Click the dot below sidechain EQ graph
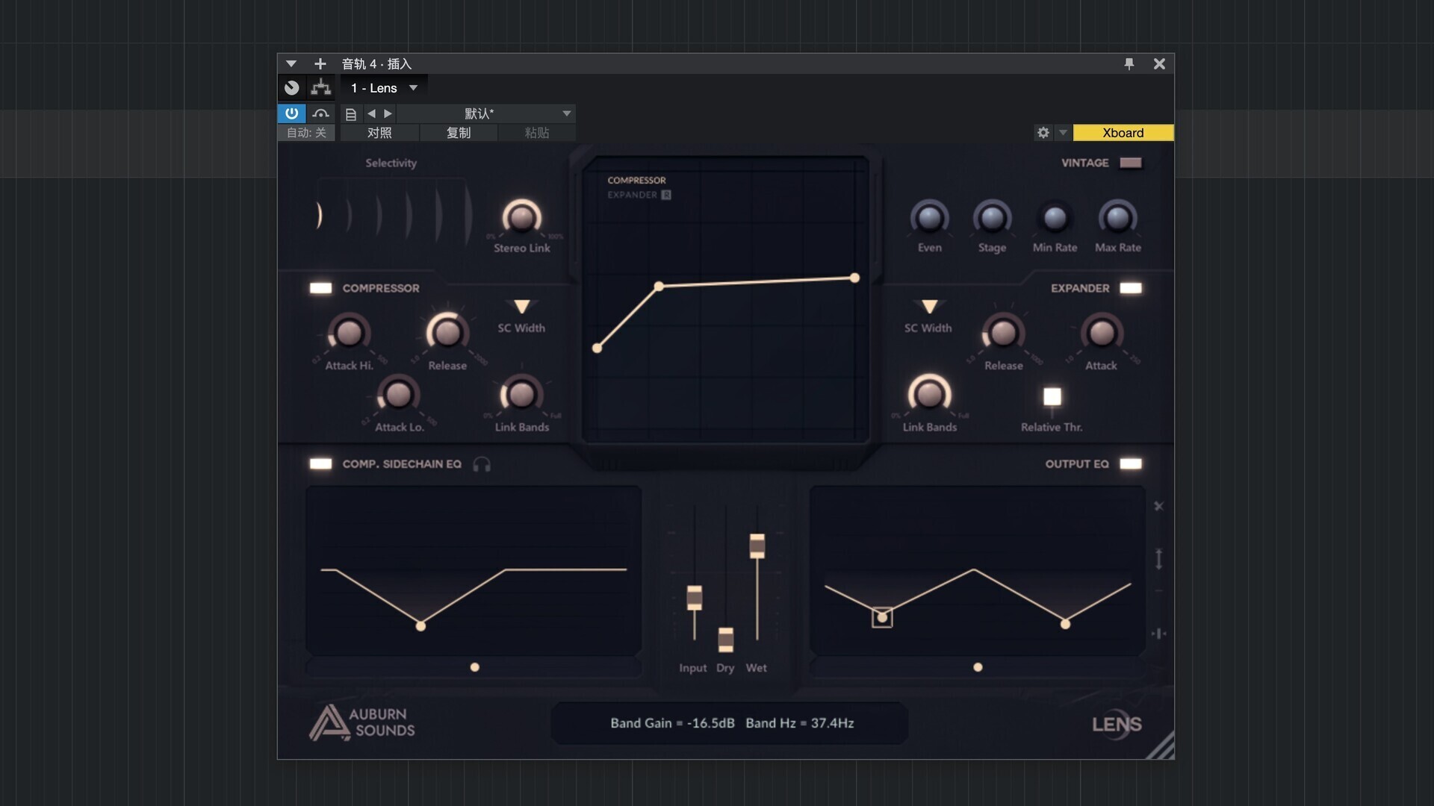The image size is (1434, 806). click(x=474, y=667)
